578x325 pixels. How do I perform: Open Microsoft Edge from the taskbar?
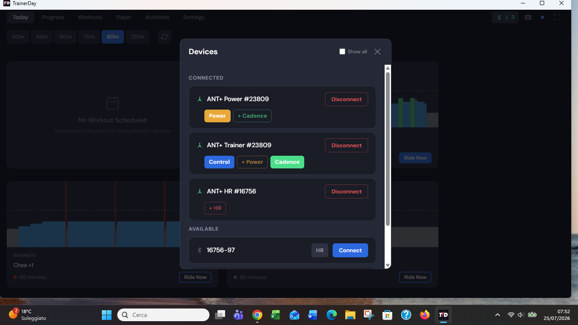(331, 315)
